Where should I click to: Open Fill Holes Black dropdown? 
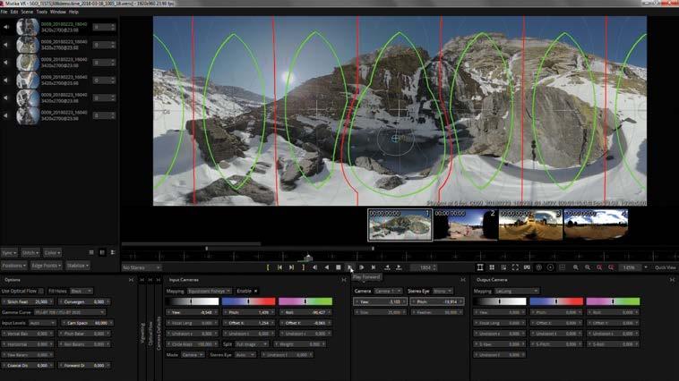coord(82,291)
